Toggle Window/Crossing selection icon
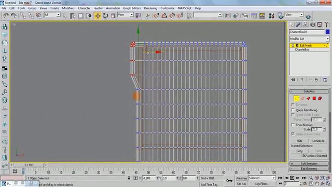 (x=89, y=16)
